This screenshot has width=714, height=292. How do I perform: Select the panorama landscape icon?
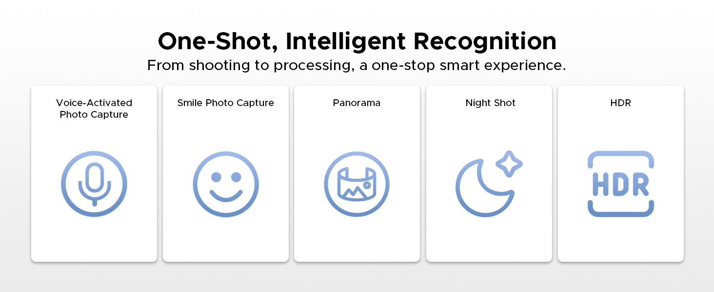click(x=357, y=184)
